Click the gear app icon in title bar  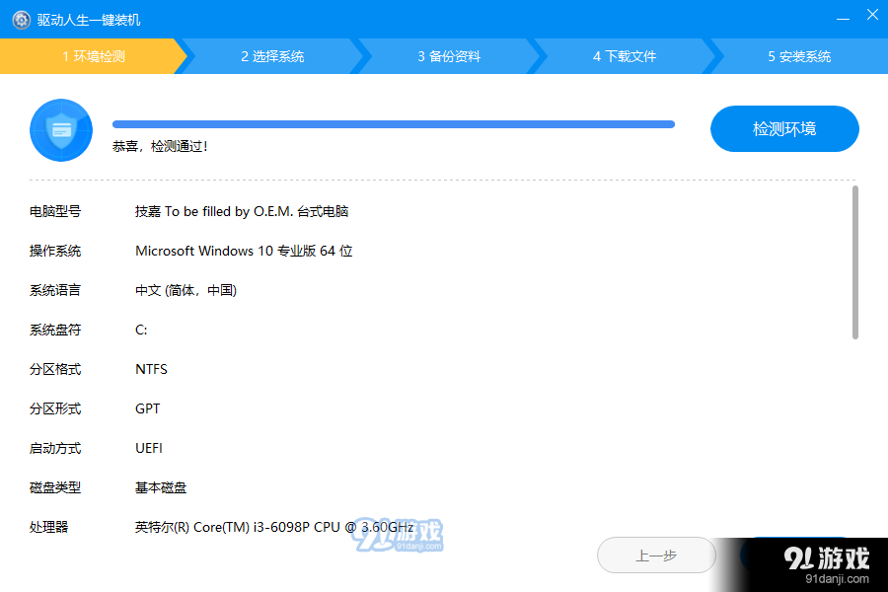point(22,20)
